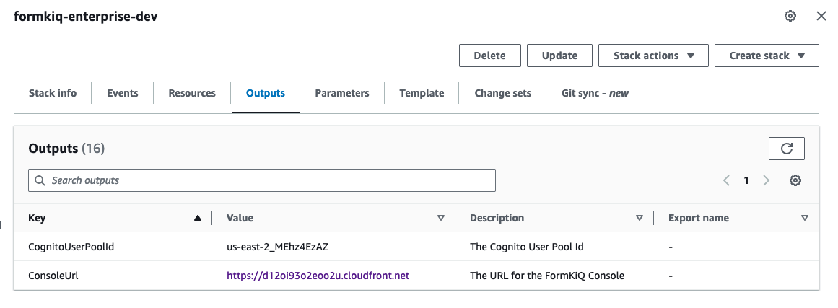Expand the Stack actions dropdown
This screenshot has height=308, width=838.
click(653, 56)
